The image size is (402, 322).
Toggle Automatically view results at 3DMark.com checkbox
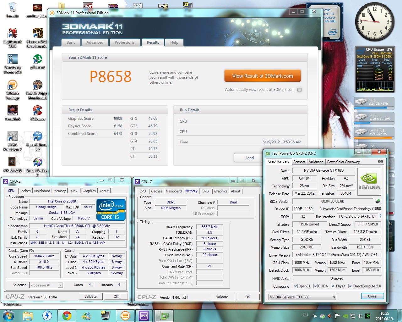click(x=300, y=90)
